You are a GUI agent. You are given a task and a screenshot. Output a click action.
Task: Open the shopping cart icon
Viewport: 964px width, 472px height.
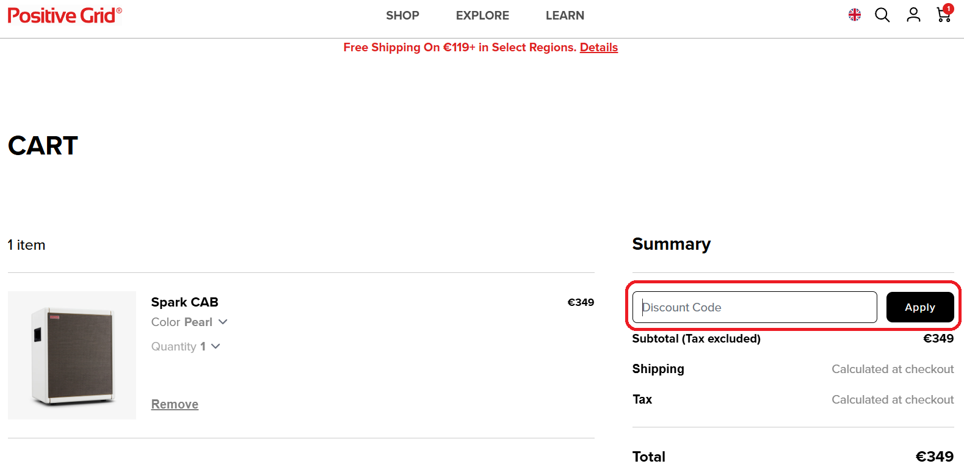(943, 15)
